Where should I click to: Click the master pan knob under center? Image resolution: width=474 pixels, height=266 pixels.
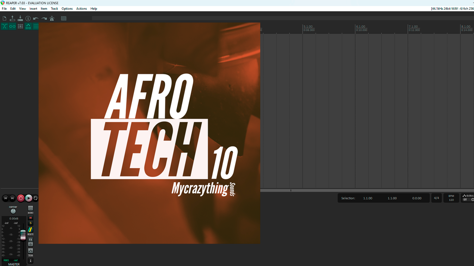(13, 211)
